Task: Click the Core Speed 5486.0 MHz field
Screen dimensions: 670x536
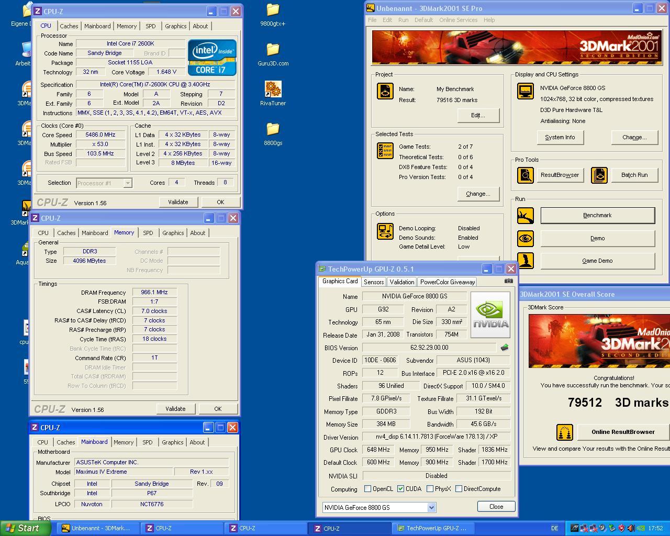Action: click(100, 135)
